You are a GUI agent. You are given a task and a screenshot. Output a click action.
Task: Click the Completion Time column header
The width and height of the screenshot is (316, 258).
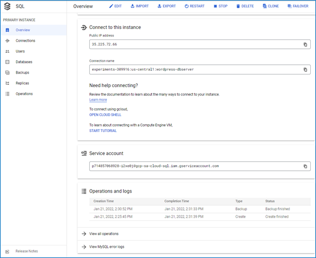coord(177,201)
